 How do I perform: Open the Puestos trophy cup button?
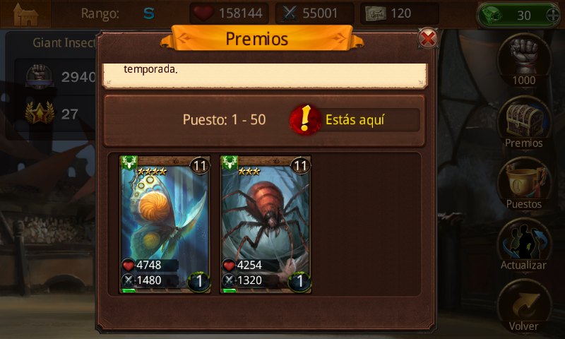[524, 184]
